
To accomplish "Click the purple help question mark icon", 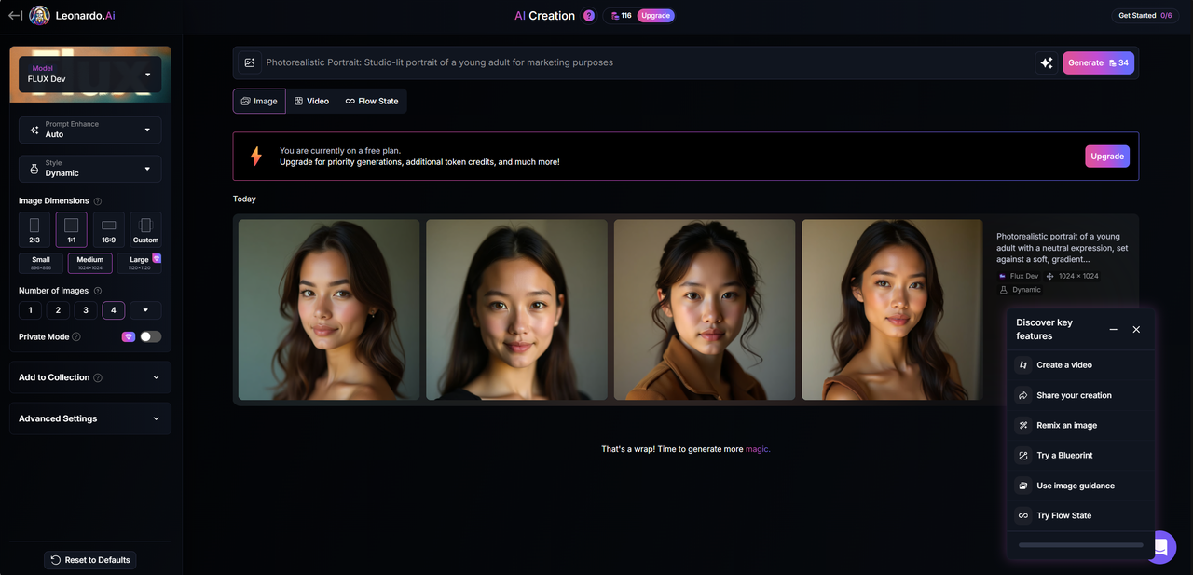I will point(588,16).
